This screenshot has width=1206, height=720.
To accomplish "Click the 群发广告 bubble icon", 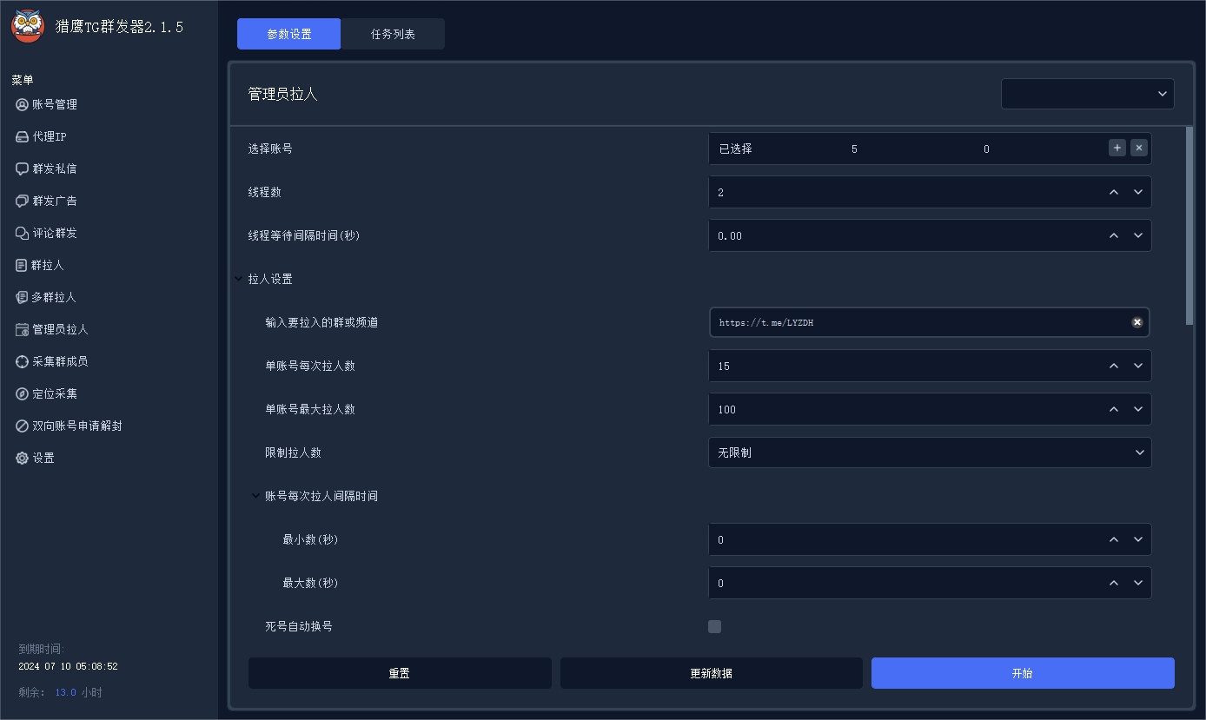I will coord(23,201).
